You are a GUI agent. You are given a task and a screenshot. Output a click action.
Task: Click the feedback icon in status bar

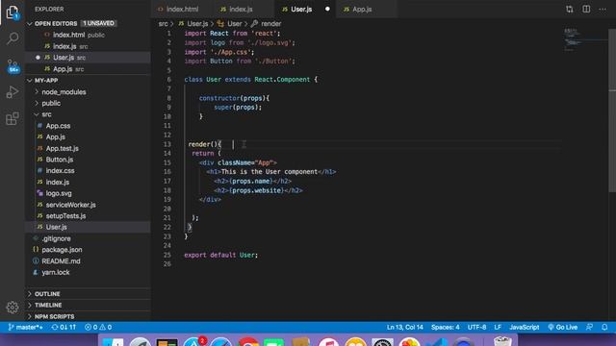click(589, 327)
